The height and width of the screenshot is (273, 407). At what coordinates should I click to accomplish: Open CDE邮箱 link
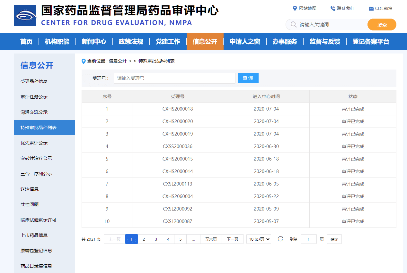384,8
